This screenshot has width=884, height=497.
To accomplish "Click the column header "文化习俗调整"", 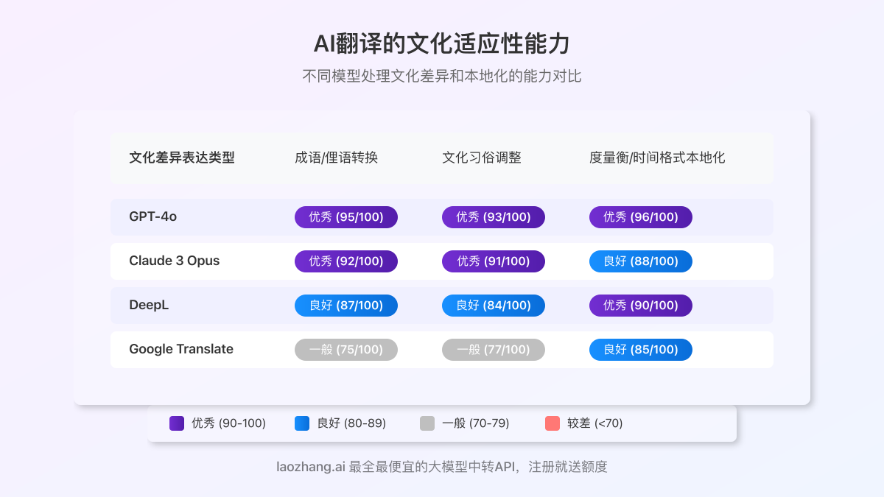I will [482, 158].
